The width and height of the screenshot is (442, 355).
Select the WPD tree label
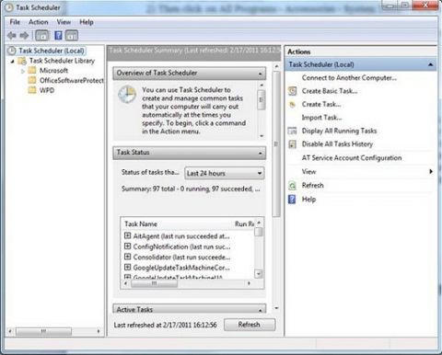[x=47, y=90]
